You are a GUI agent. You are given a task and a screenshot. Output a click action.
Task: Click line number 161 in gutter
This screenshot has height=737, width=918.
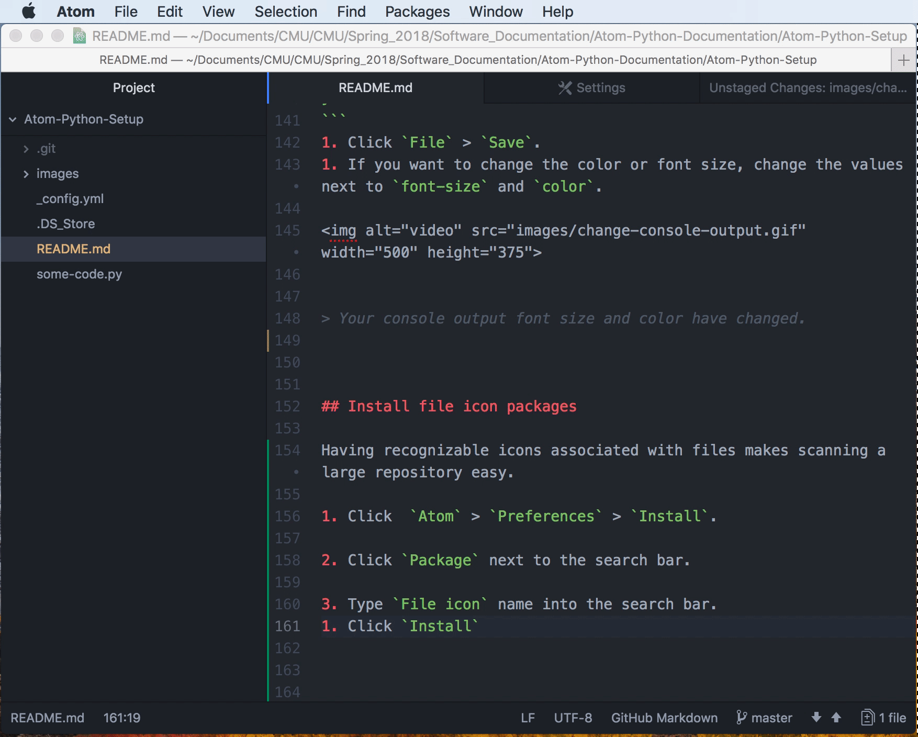tap(287, 626)
